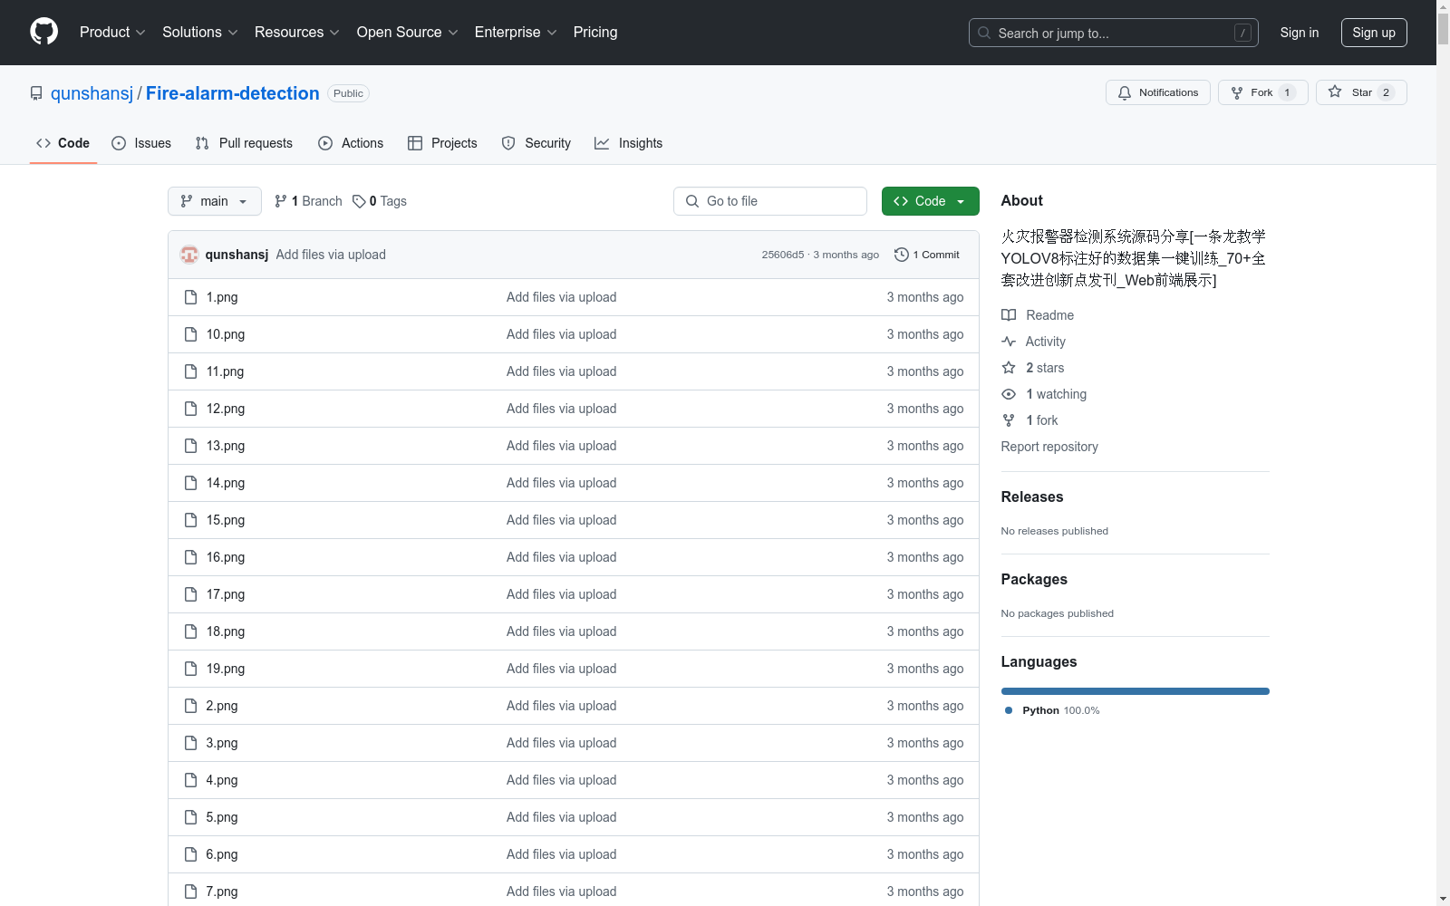Expand the Resources menu
The height and width of the screenshot is (906, 1450).
pyautogui.click(x=297, y=32)
